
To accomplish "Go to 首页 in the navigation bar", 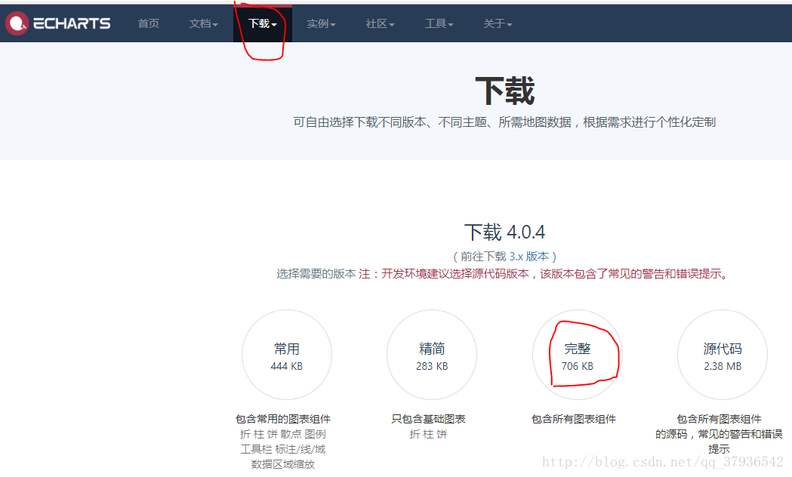I will (x=149, y=23).
